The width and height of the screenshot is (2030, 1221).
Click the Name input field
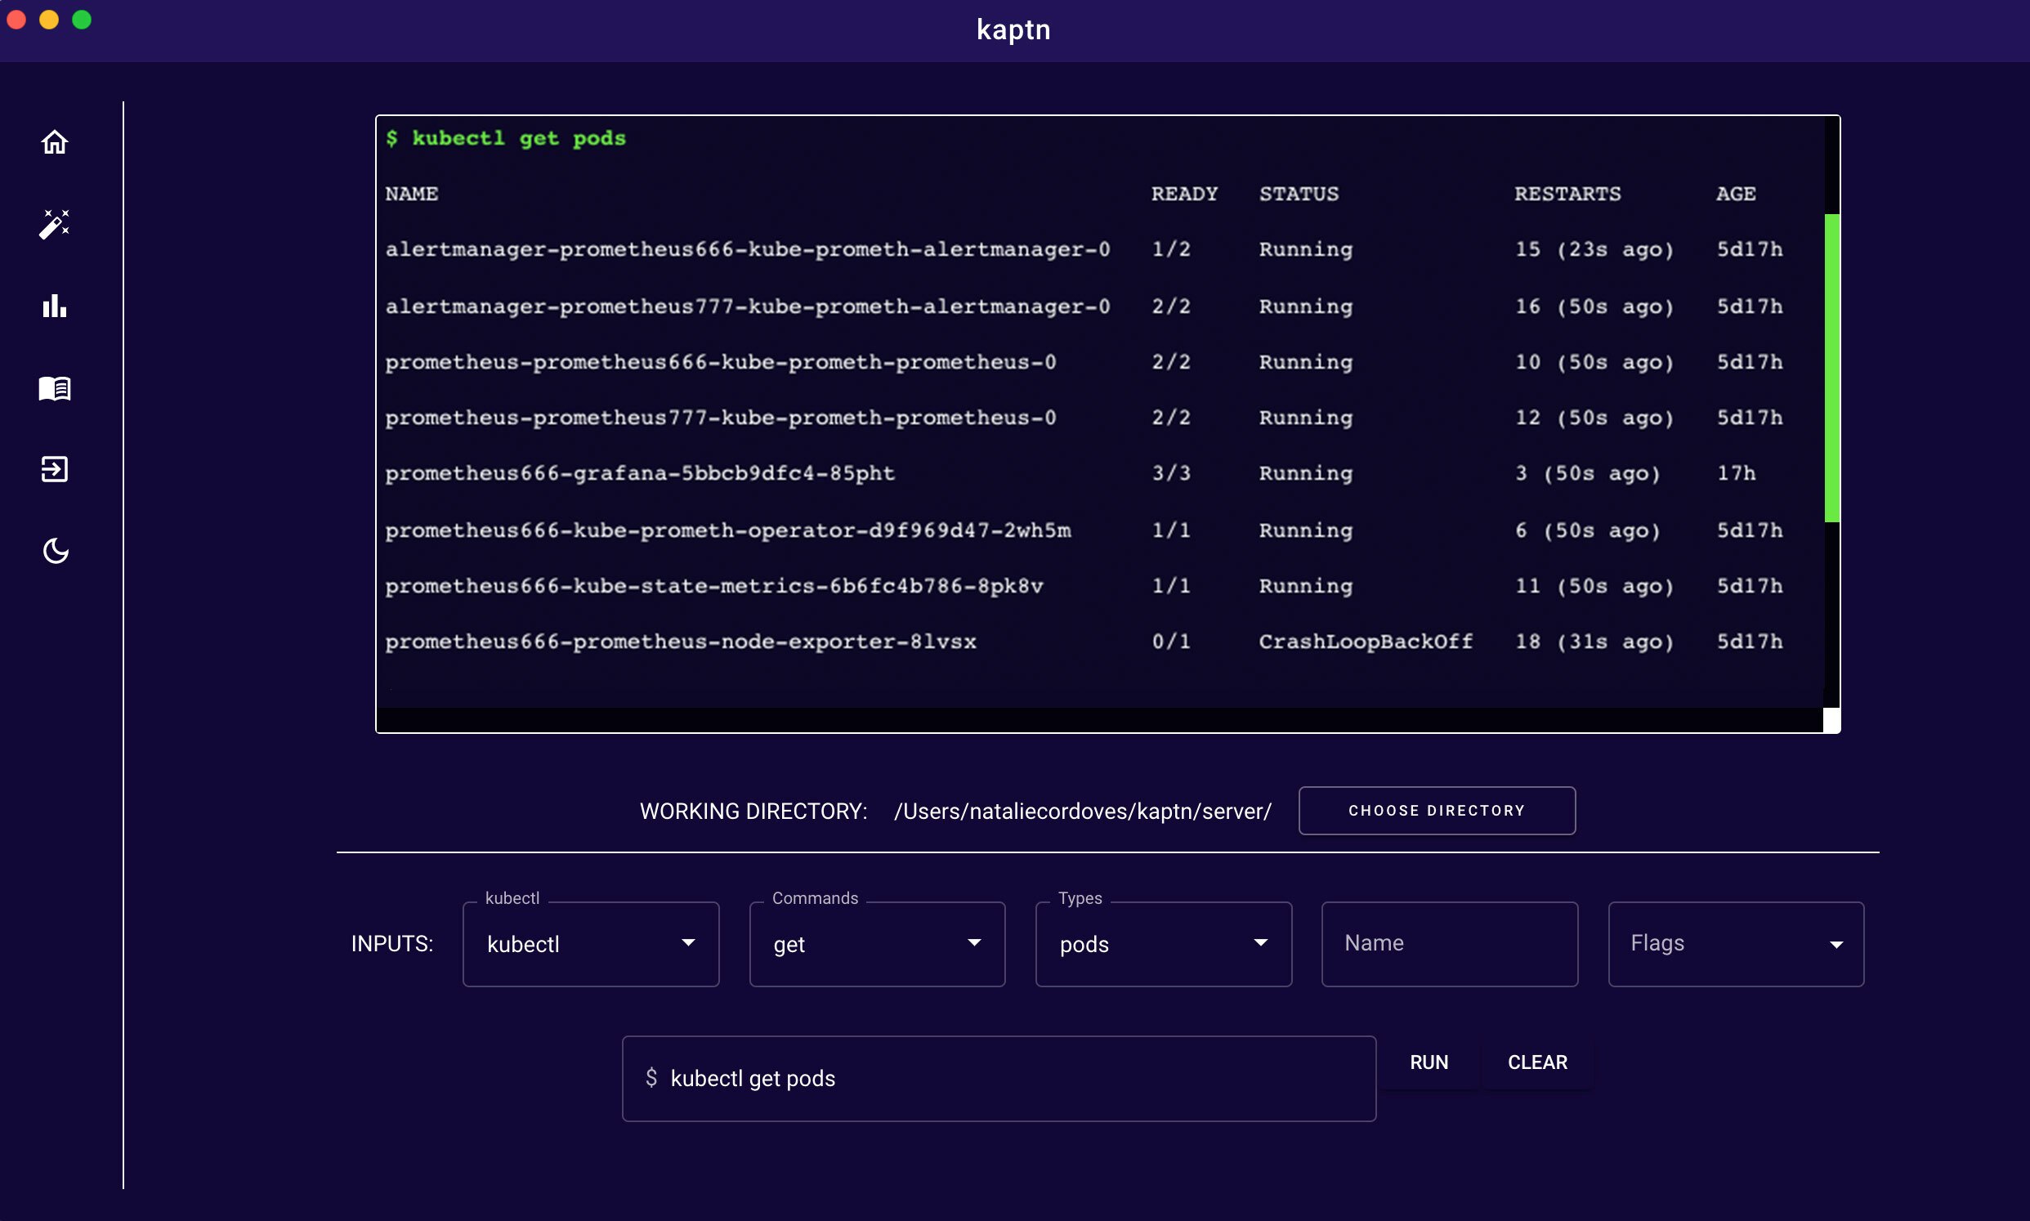click(1449, 944)
